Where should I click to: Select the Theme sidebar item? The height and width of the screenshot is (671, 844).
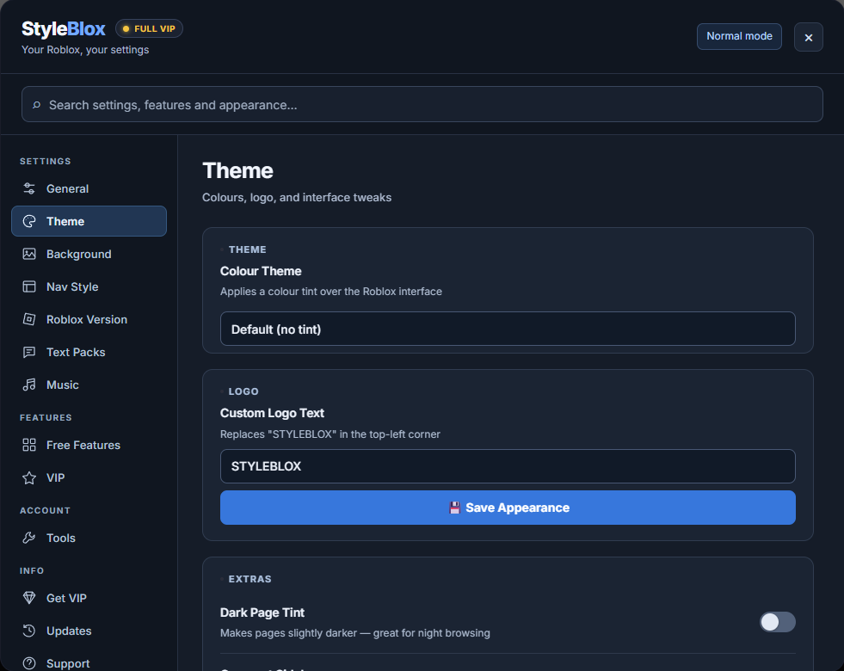click(x=89, y=221)
